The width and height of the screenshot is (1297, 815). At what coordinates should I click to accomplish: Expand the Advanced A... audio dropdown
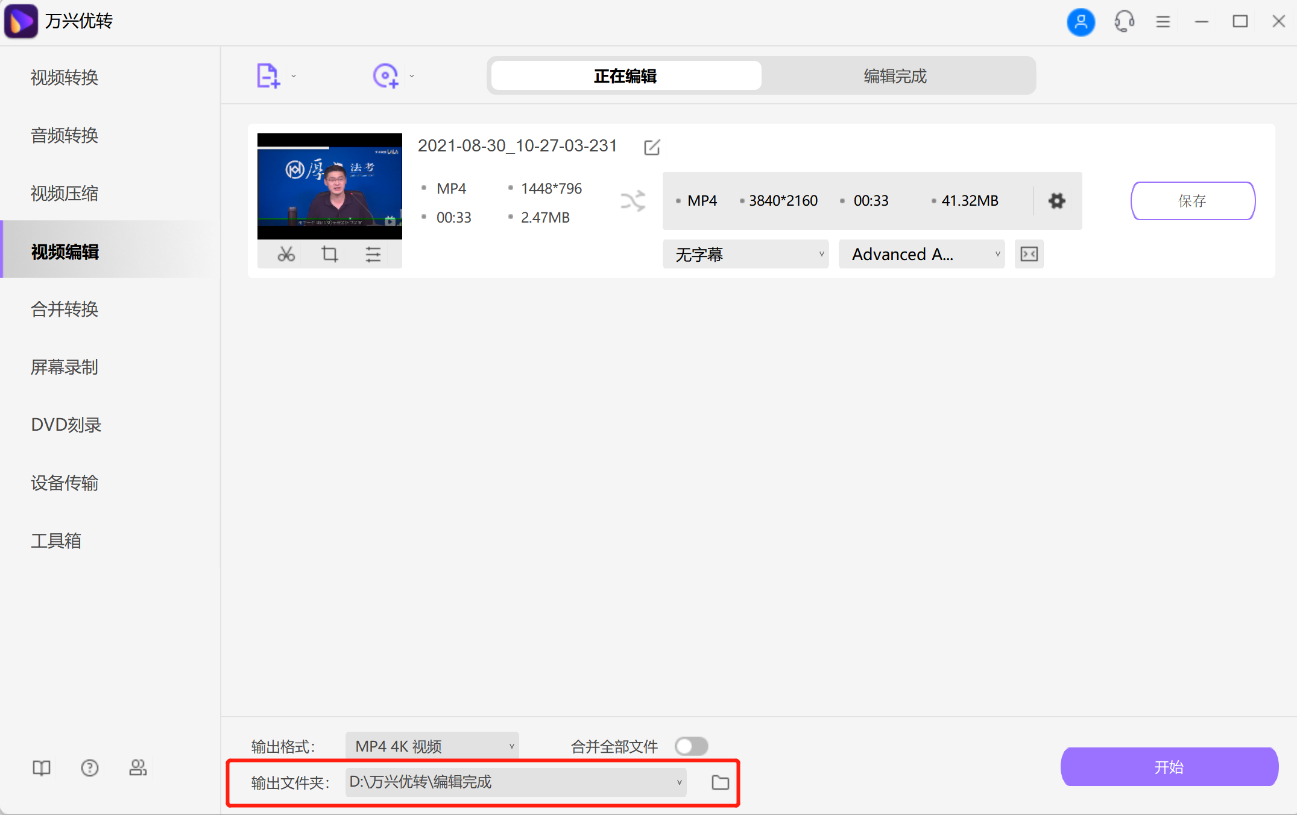pyautogui.click(x=921, y=254)
